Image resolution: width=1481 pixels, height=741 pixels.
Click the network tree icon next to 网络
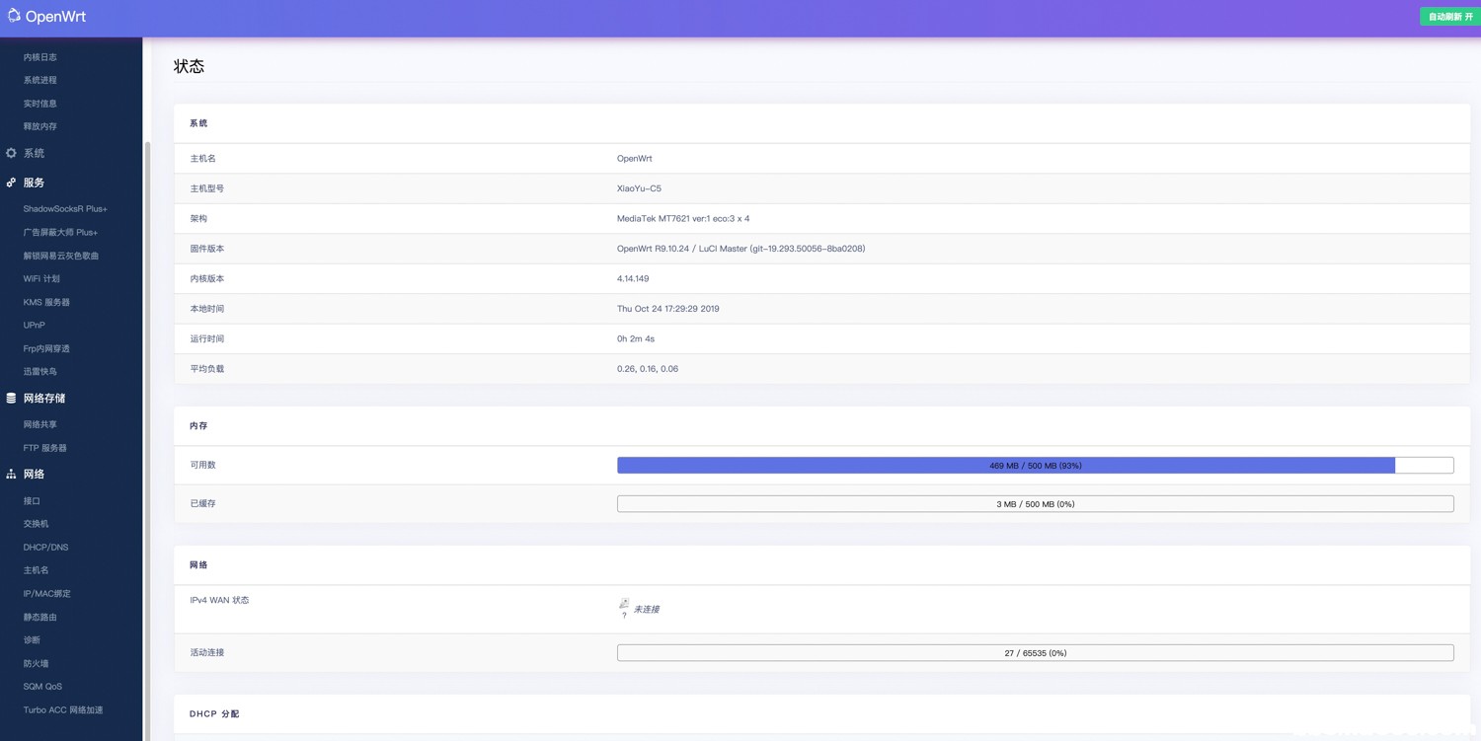(x=10, y=474)
